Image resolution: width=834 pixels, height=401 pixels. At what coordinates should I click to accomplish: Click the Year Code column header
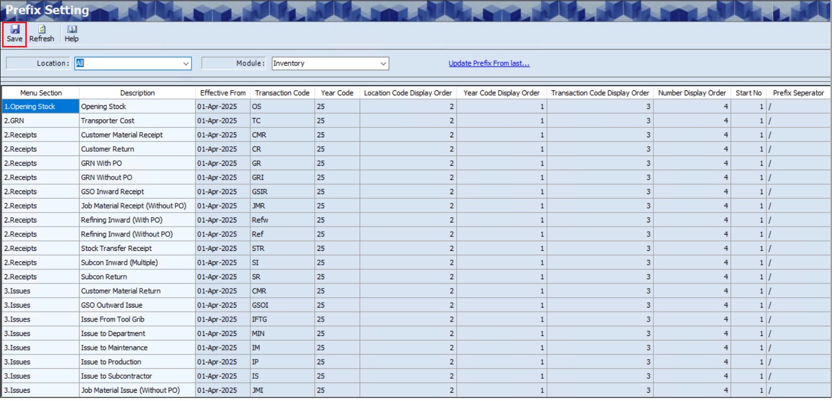(337, 93)
